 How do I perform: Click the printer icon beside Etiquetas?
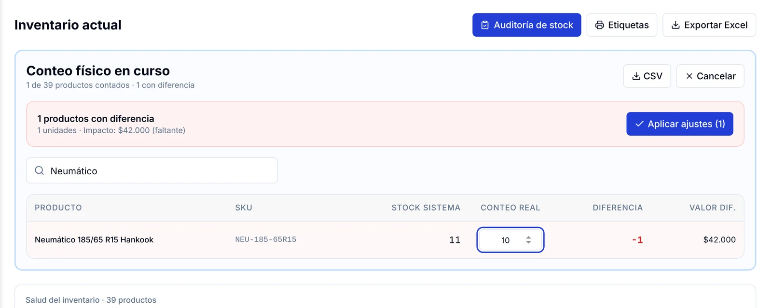coord(599,25)
